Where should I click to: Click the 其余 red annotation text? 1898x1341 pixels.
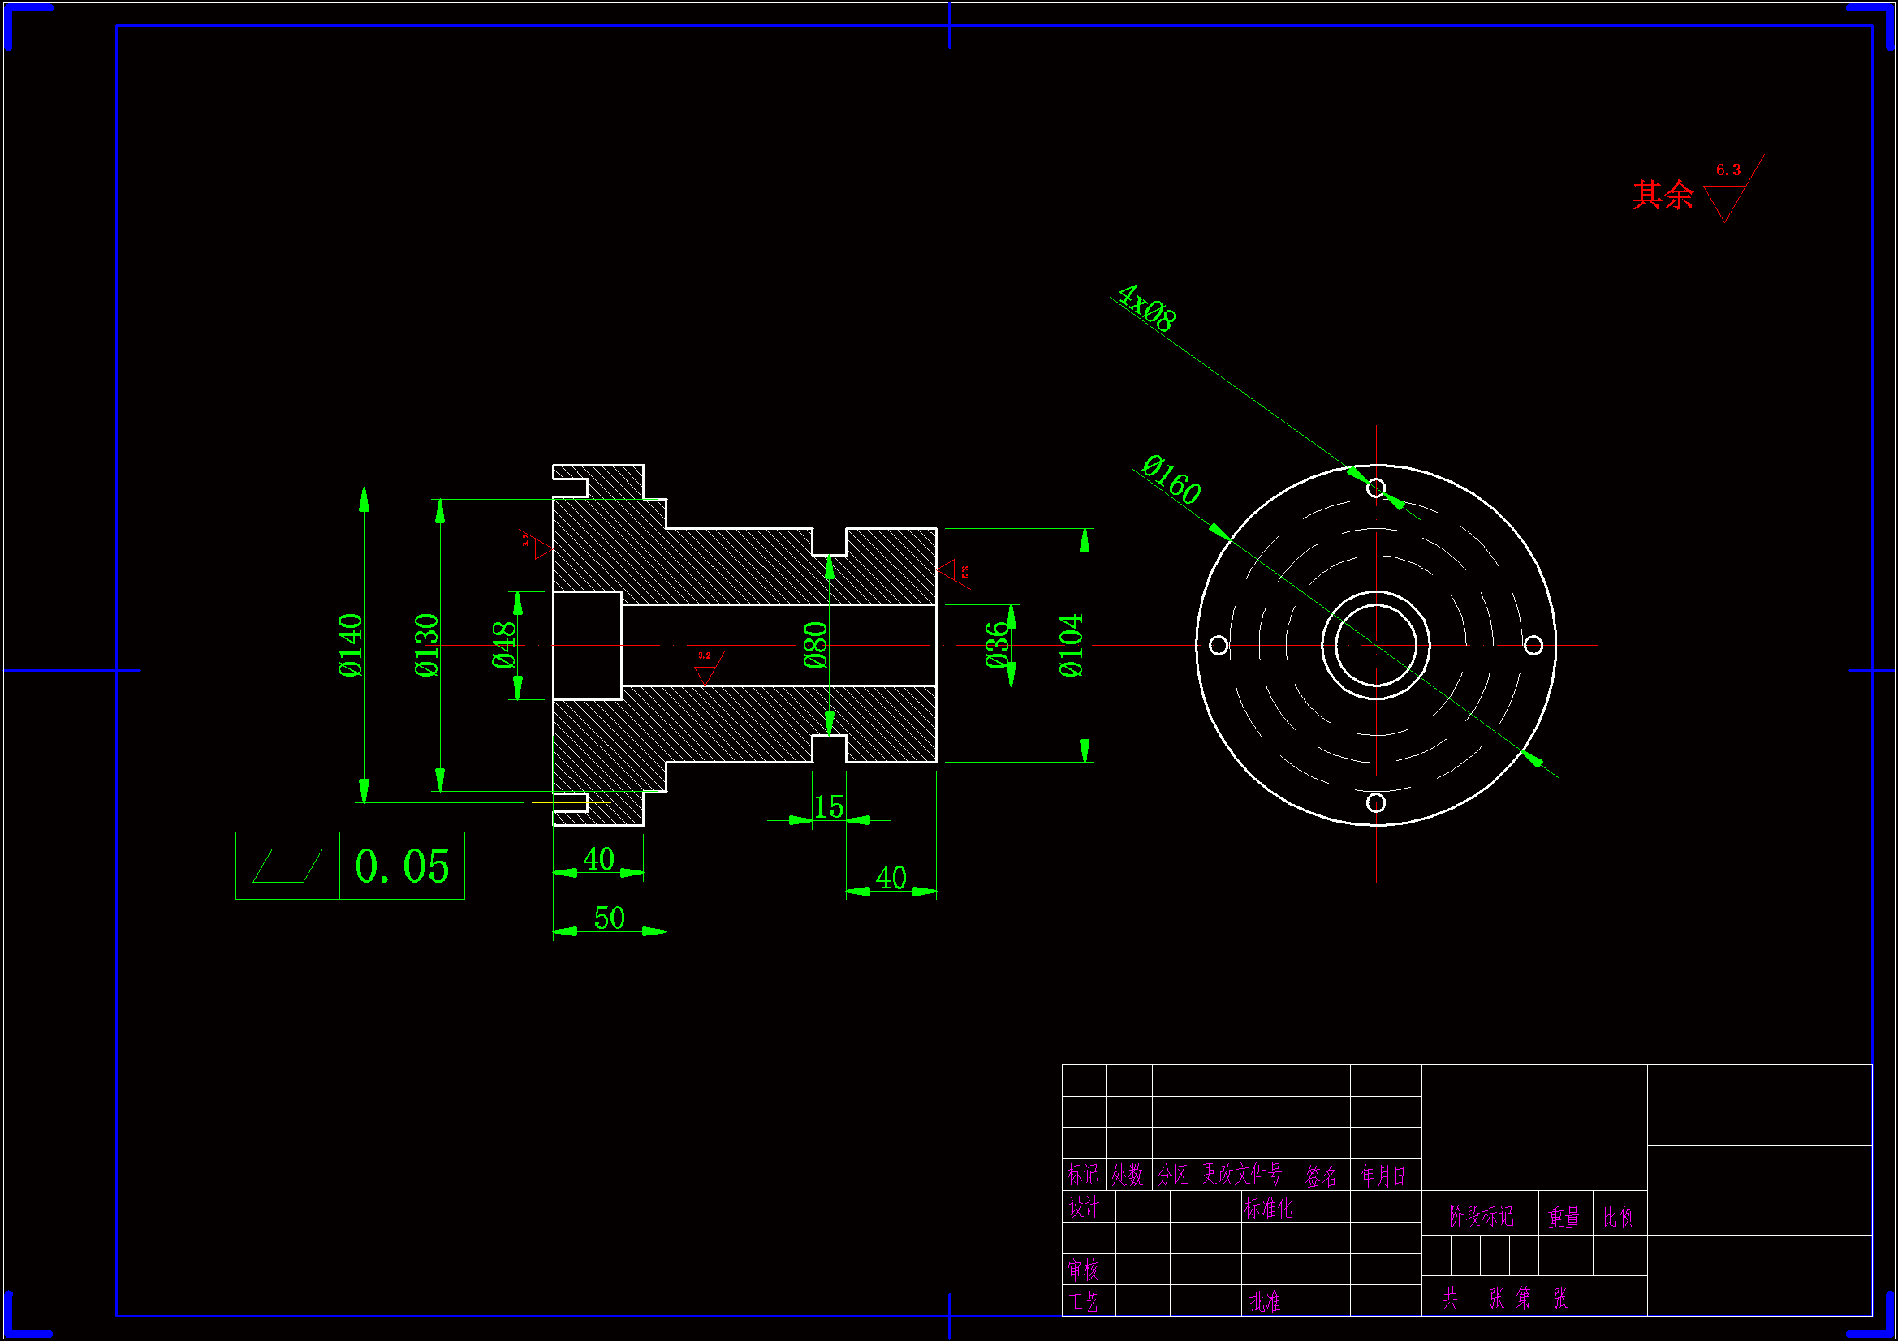click(1663, 196)
